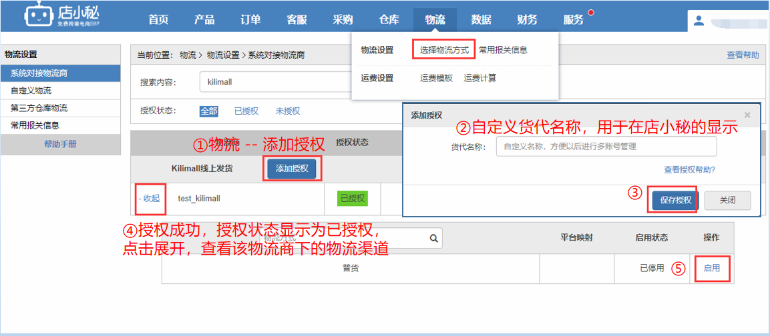This screenshot has height=336, width=770.
Task: Open the 物流 menu
Action: point(435,19)
